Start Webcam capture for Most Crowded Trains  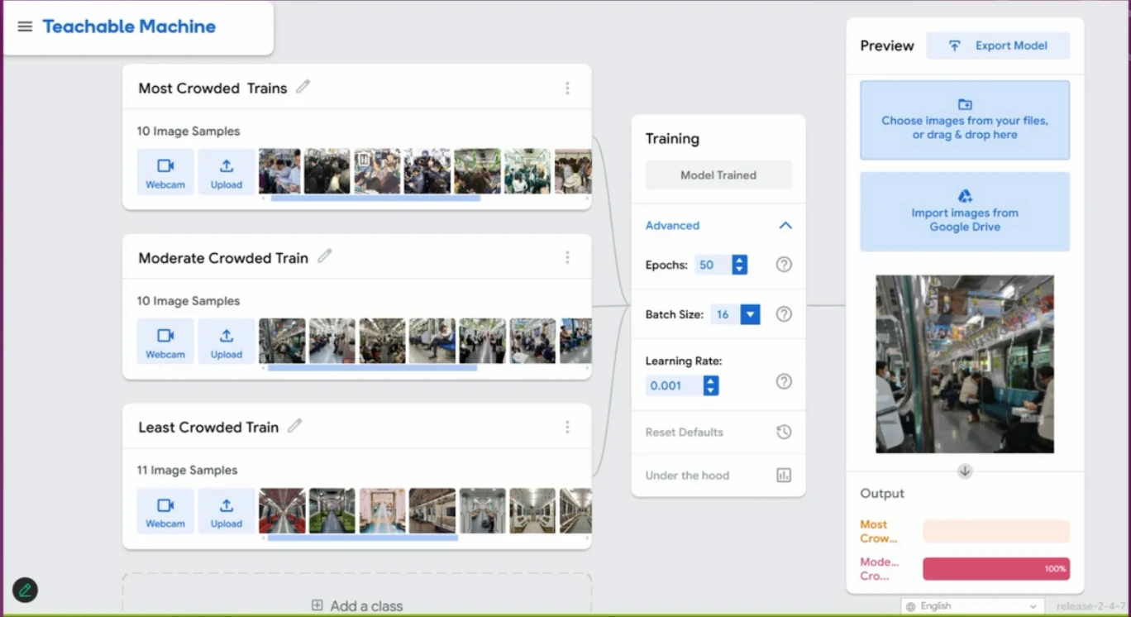pyautogui.click(x=165, y=172)
